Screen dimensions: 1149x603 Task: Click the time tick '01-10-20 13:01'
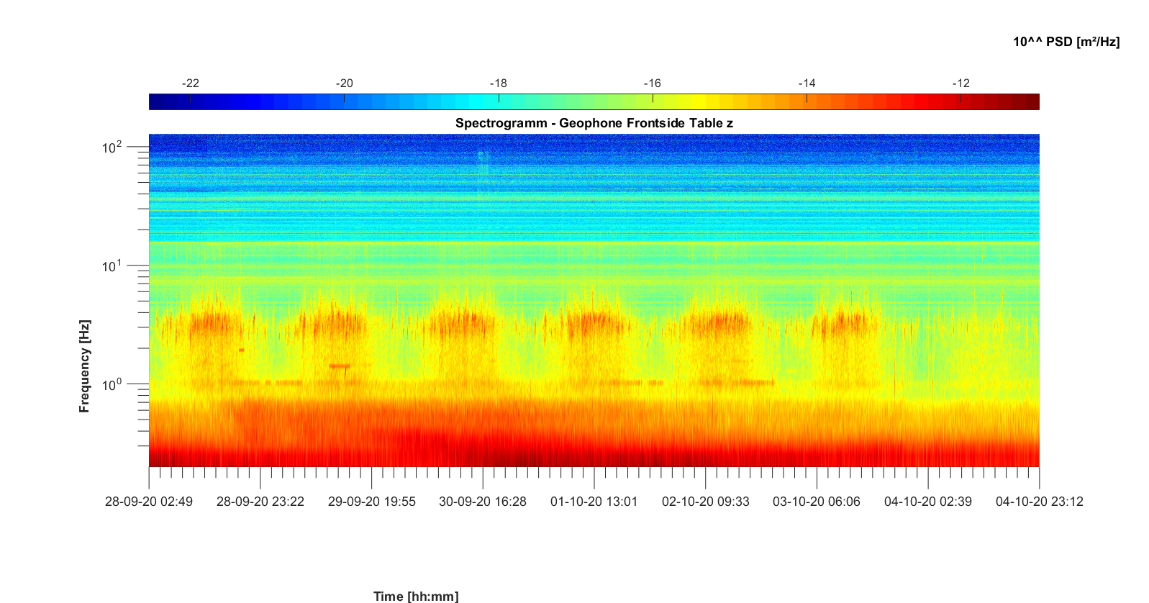click(594, 502)
